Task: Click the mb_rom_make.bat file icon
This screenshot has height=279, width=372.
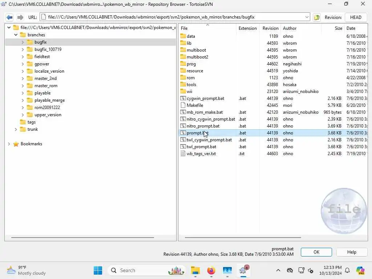Action: (183, 112)
